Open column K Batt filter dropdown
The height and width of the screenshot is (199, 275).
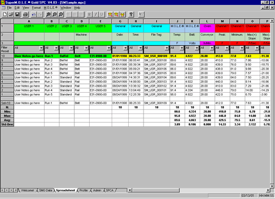(x=197, y=48)
